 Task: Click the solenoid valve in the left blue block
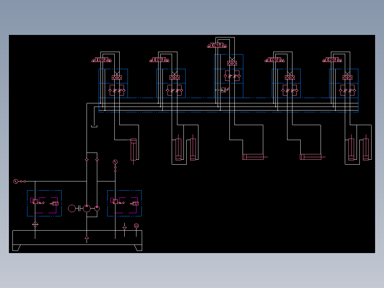[55, 204]
